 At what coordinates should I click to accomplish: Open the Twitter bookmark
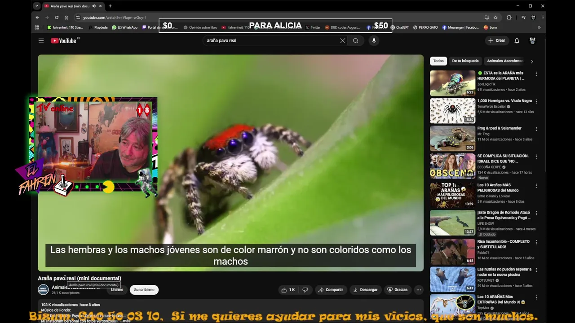[313, 27]
